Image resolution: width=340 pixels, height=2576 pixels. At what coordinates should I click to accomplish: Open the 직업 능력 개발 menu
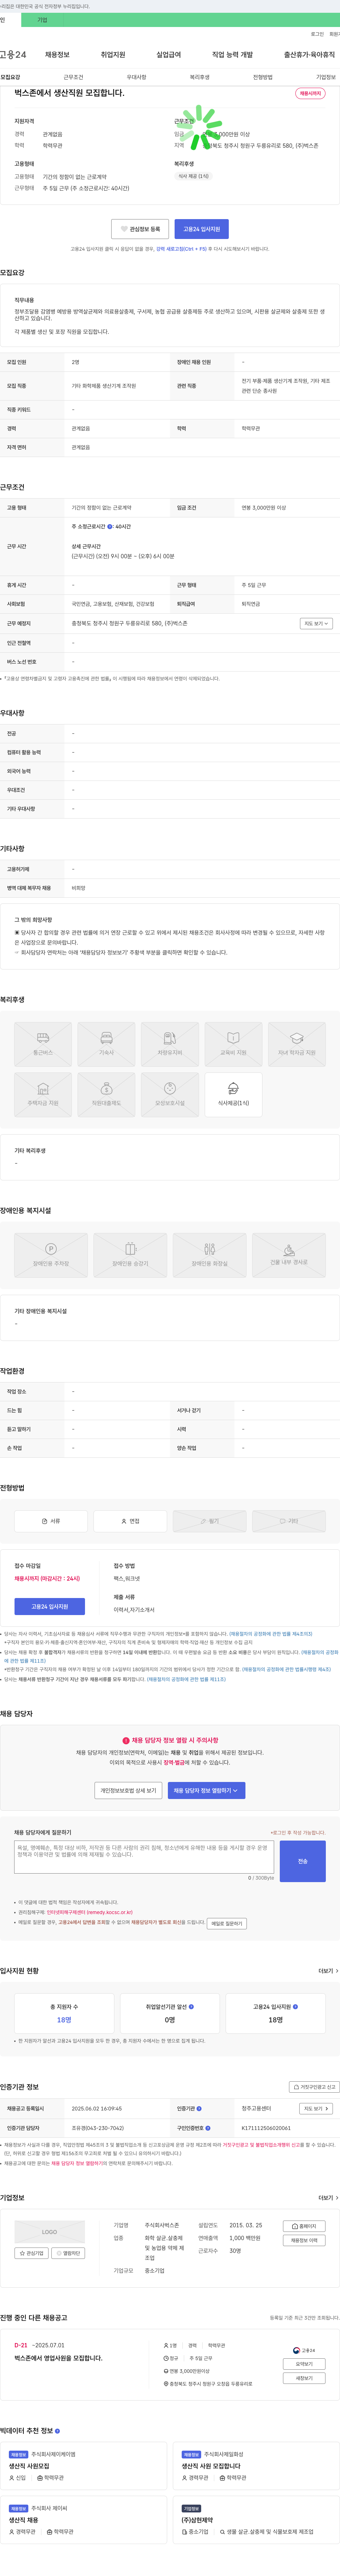point(232,55)
